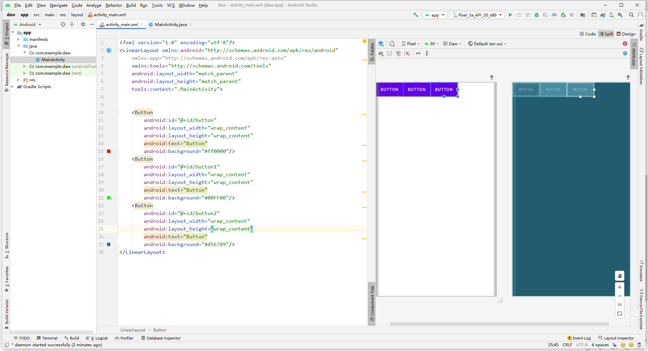648x351 pixels.
Task: Toggle the Attributes side panel
Action: coord(634,54)
